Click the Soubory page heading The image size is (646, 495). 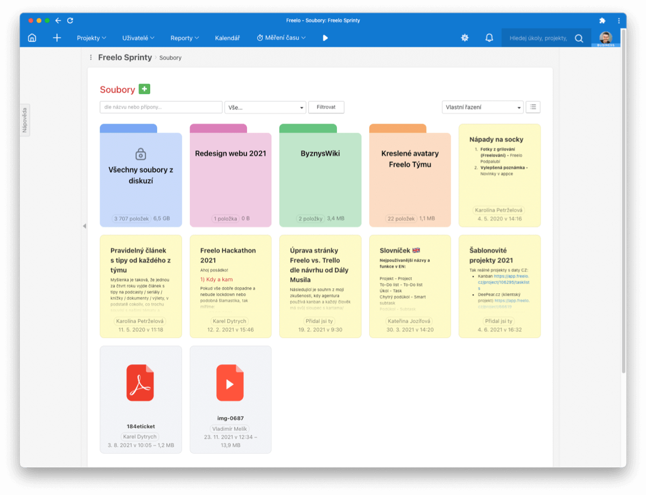tap(117, 90)
